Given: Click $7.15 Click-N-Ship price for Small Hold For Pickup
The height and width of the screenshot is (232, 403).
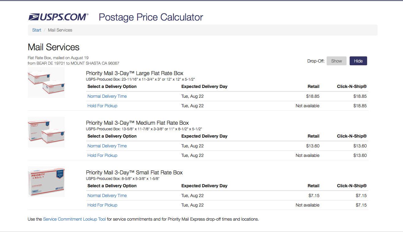Looking at the screenshot, I should 361,205.
